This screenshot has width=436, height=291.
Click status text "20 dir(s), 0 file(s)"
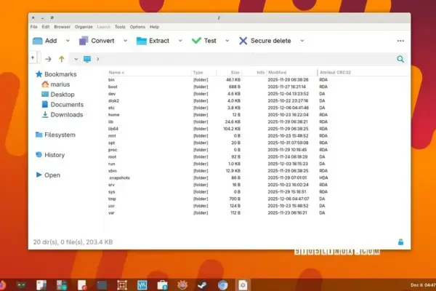(x=58, y=242)
